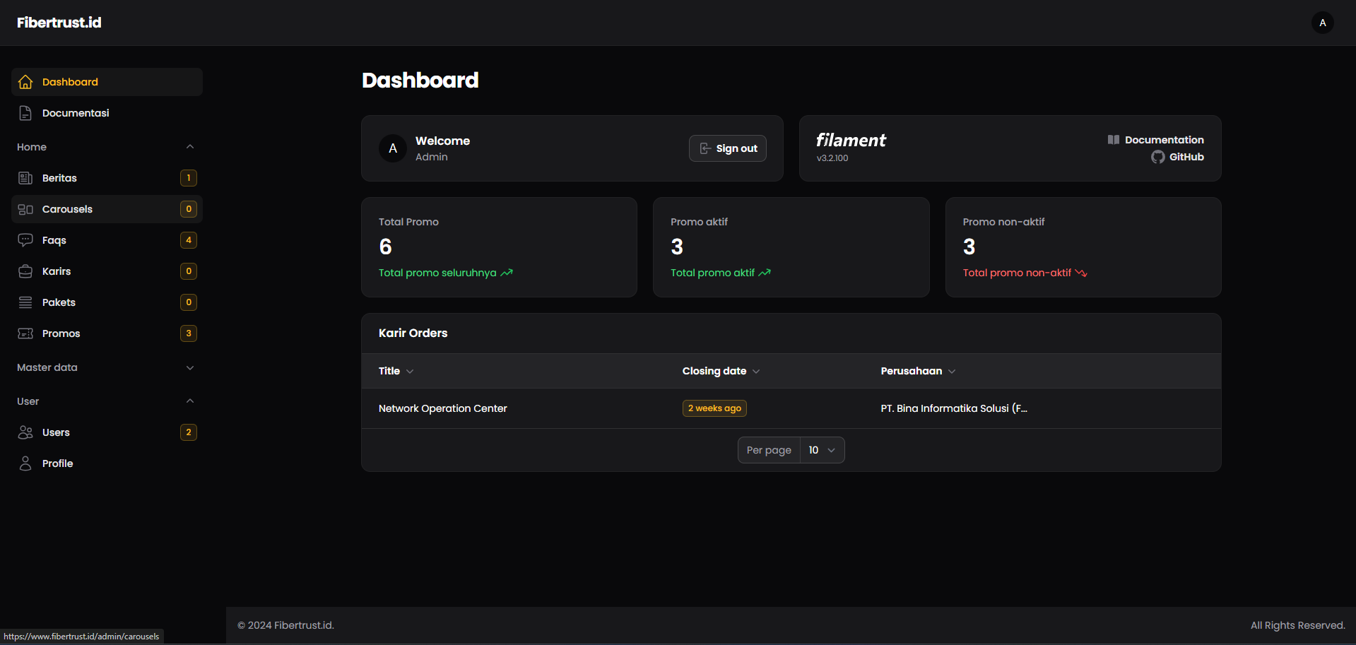Open the Per page count dropdown
1356x645 pixels.
click(x=822, y=450)
